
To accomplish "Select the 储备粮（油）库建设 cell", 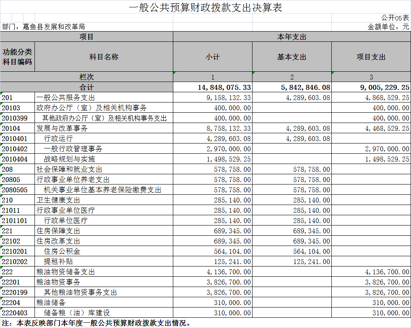I will tap(104, 312).
